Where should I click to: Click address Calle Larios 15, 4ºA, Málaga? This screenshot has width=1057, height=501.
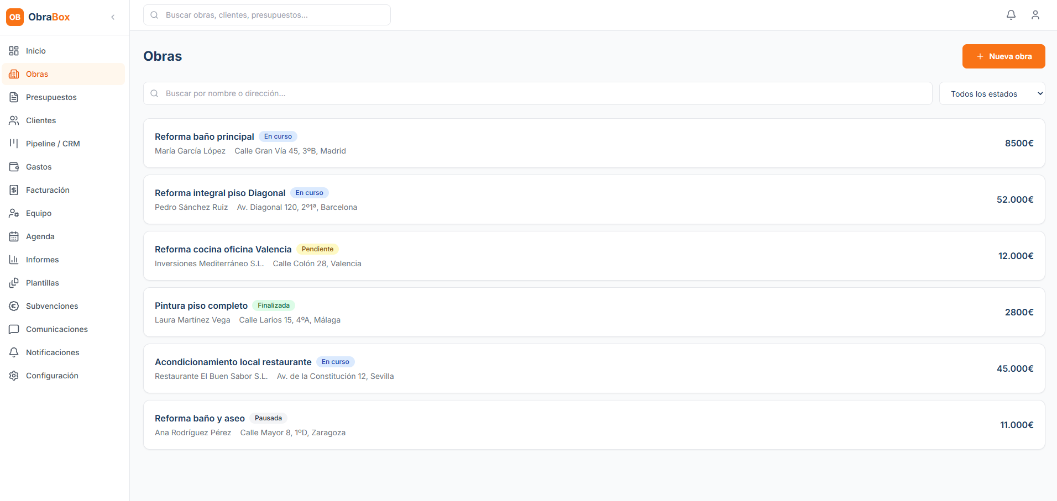click(x=290, y=320)
